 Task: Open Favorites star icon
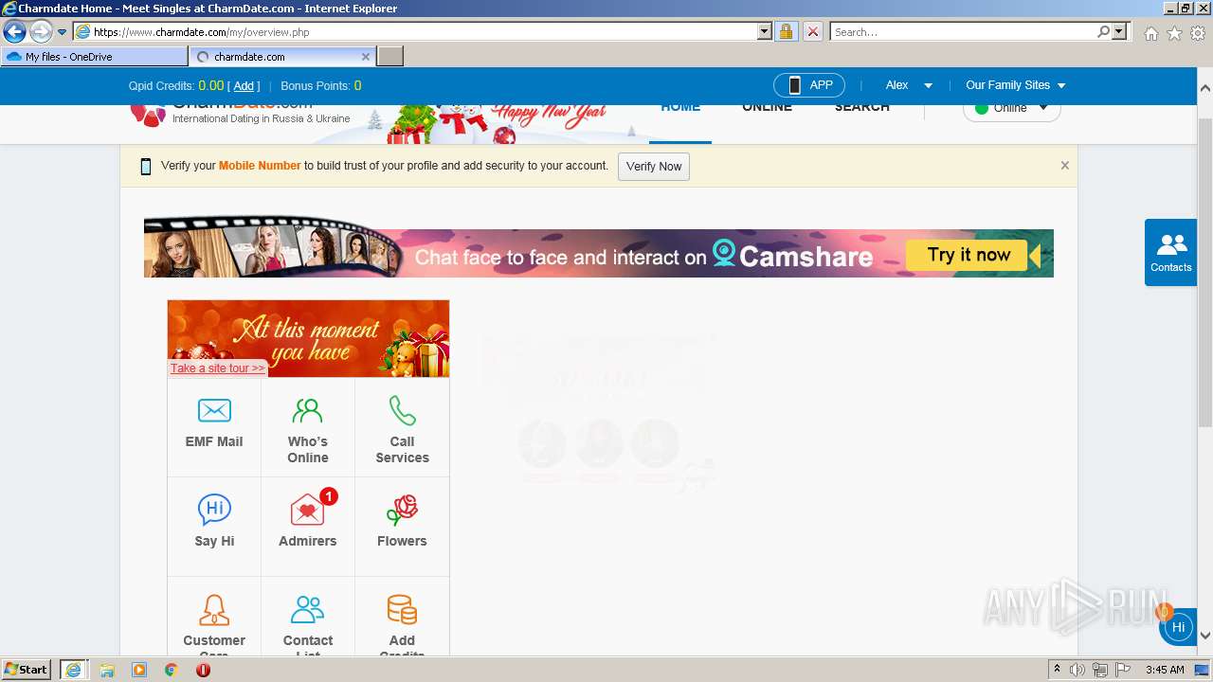click(1174, 33)
